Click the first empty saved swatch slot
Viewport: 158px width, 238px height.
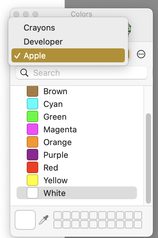58,215
